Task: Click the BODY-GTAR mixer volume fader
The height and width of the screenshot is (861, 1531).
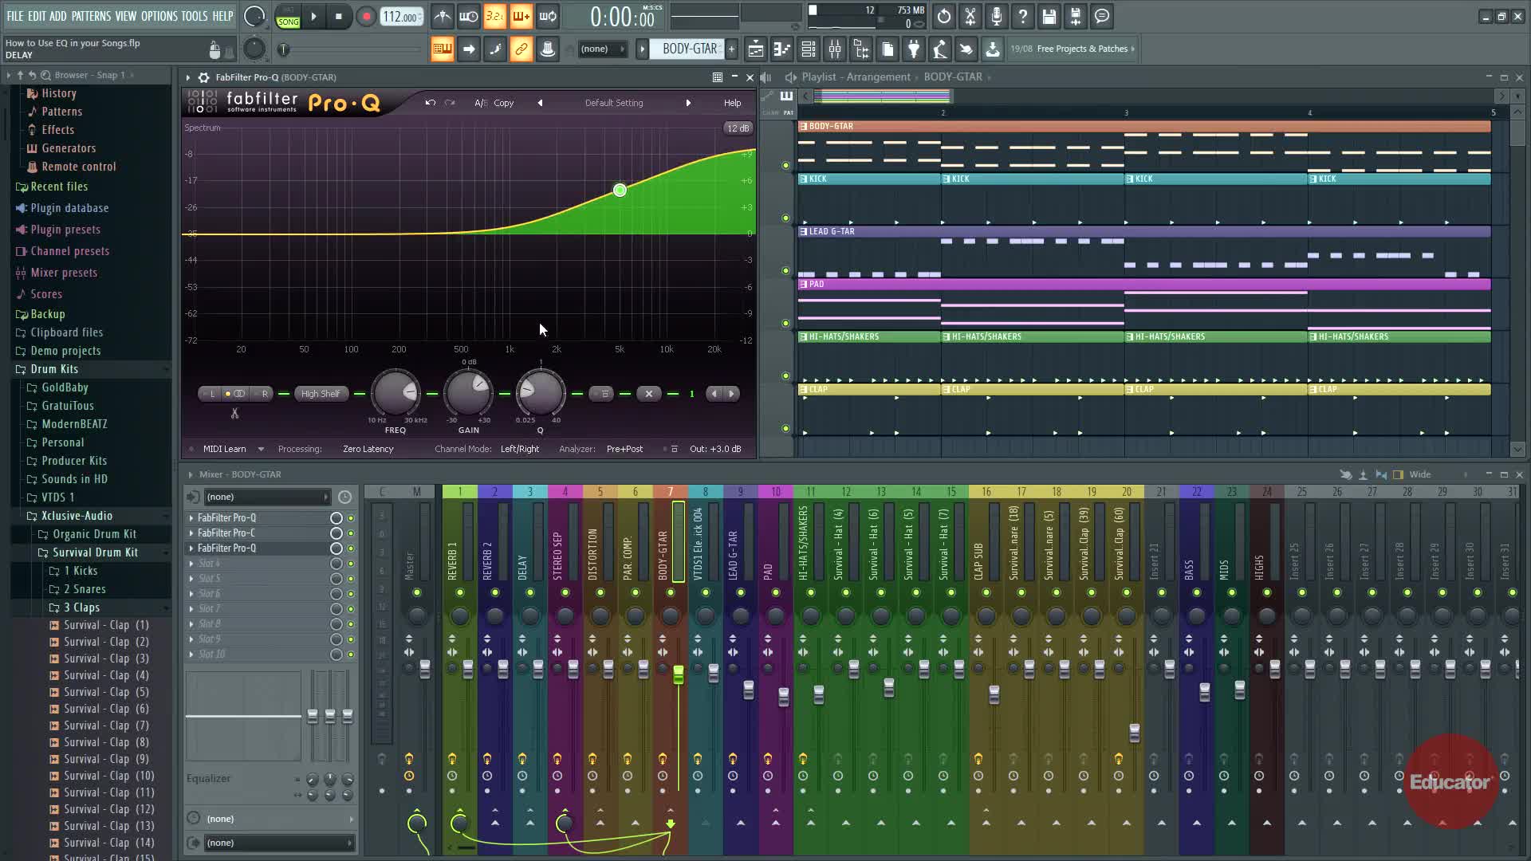Action: pyautogui.click(x=679, y=675)
